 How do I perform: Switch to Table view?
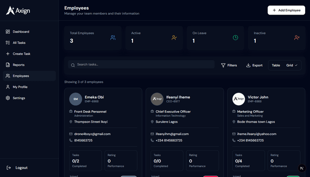click(x=276, y=65)
